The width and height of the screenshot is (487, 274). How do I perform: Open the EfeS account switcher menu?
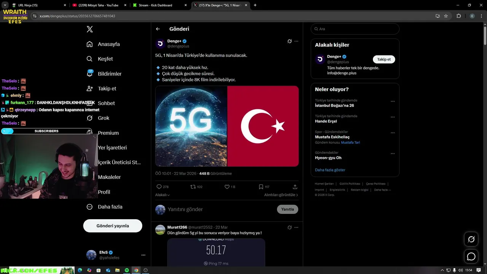click(143, 255)
